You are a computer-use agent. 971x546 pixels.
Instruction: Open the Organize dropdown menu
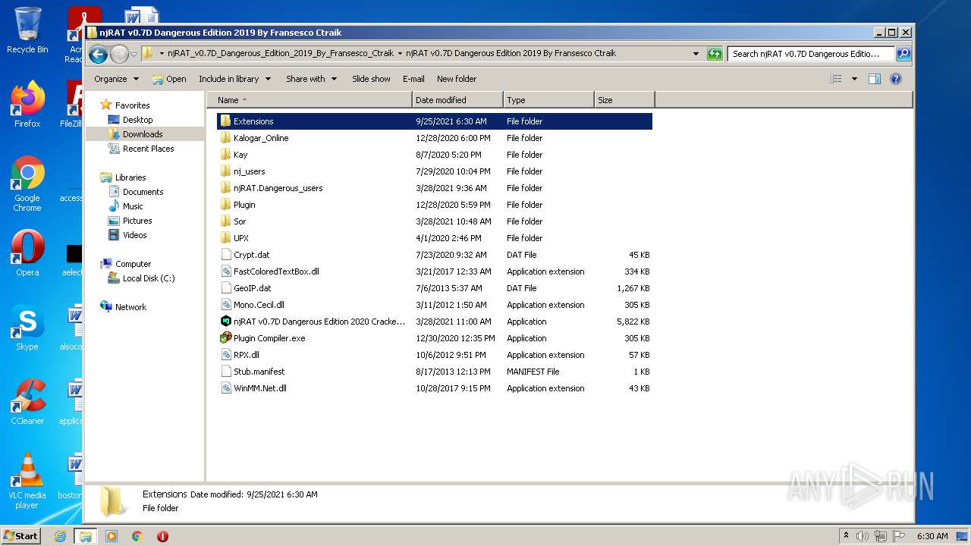tap(117, 79)
